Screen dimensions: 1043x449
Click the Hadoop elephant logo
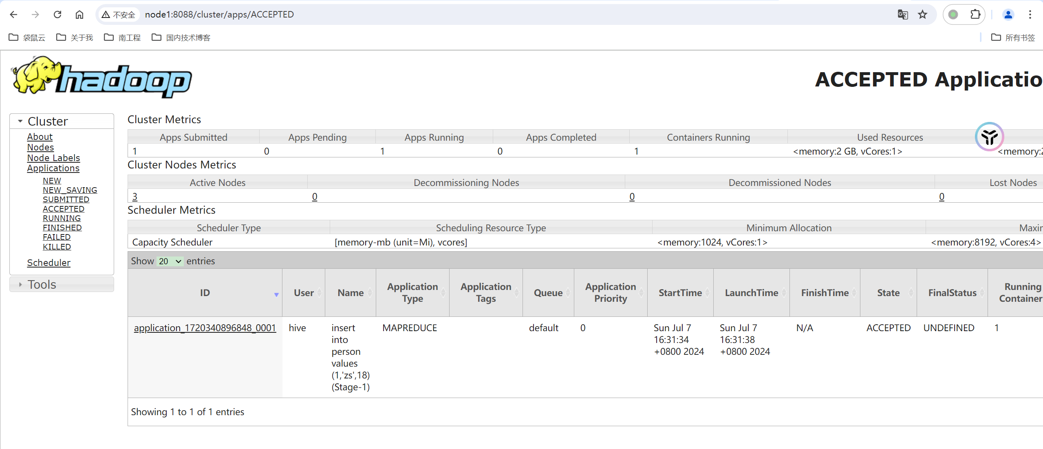102,77
